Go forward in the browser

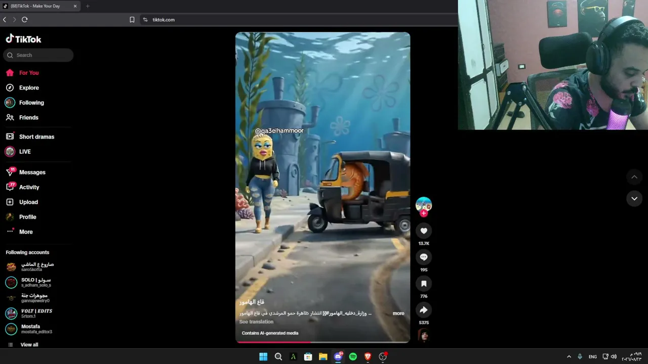[x=14, y=20]
